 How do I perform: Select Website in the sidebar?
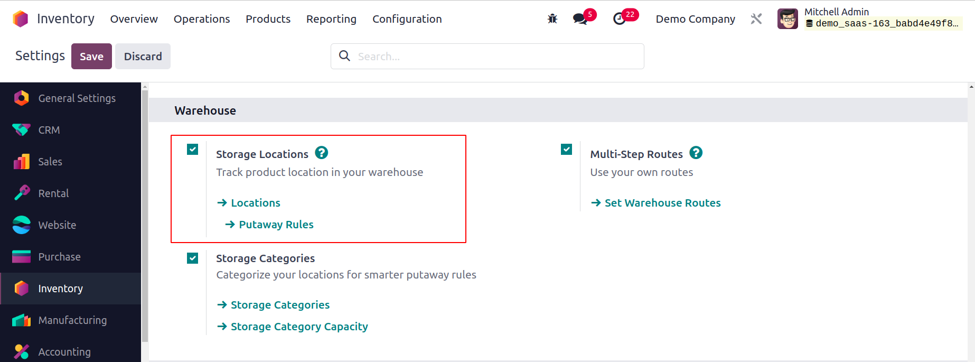(x=71, y=225)
